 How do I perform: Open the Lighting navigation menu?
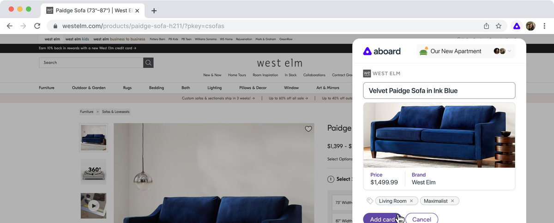click(x=214, y=88)
